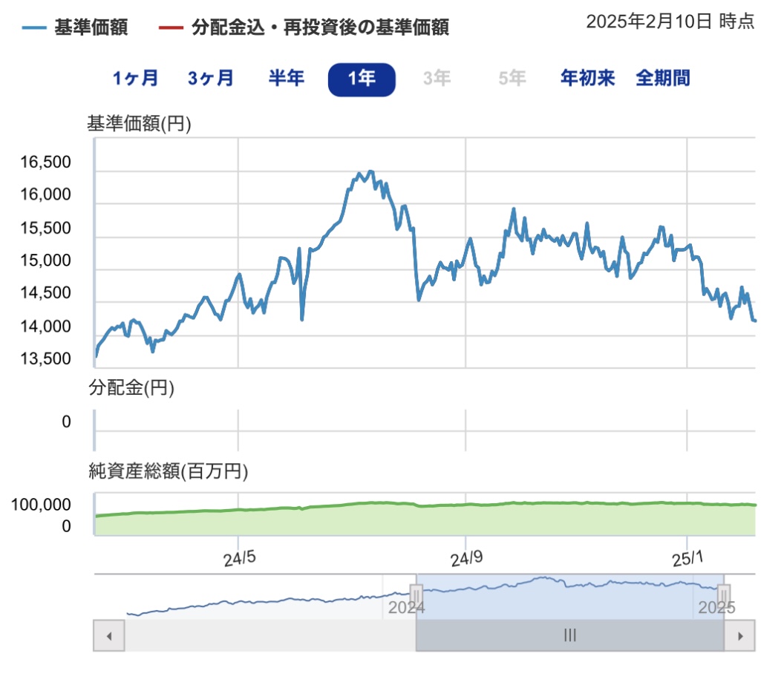The height and width of the screenshot is (685, 784).
Task: Click the scrollbar track left of thumb
Action: pos(270,635)
